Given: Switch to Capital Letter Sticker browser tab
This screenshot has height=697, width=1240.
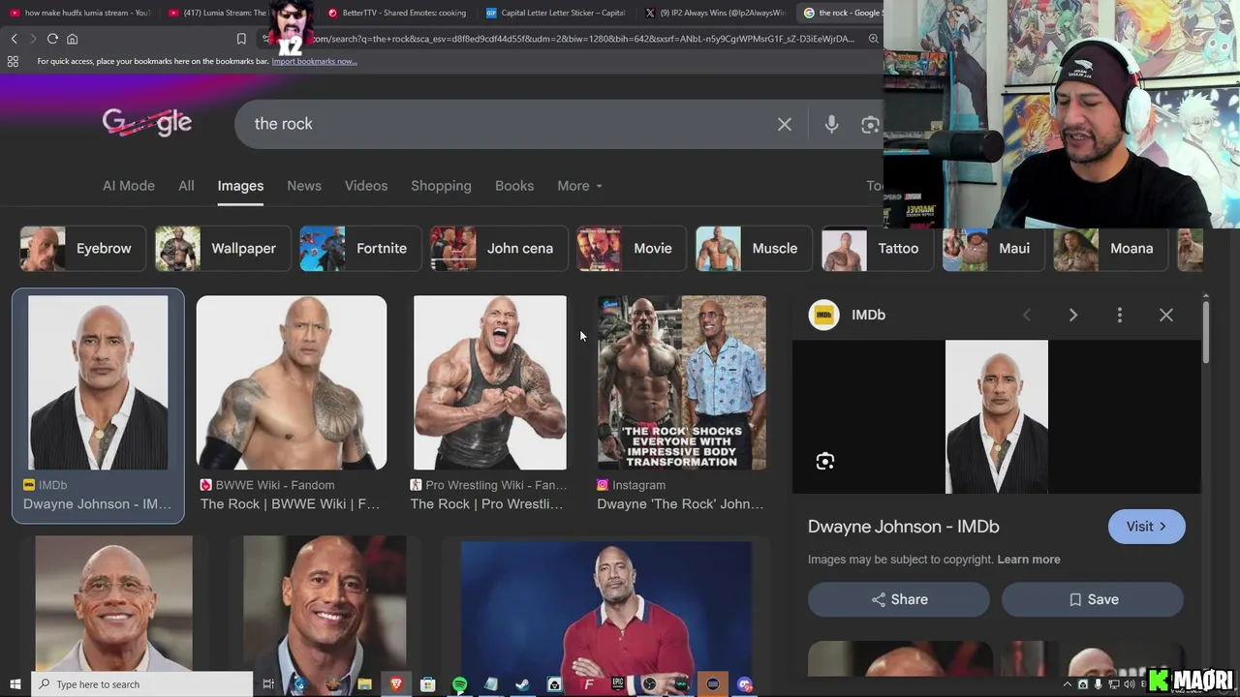Looking at the screenshot, I should [556, 13].
